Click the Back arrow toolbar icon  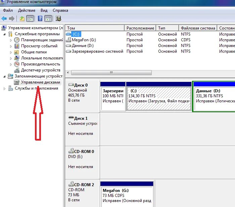pos(4,19)
